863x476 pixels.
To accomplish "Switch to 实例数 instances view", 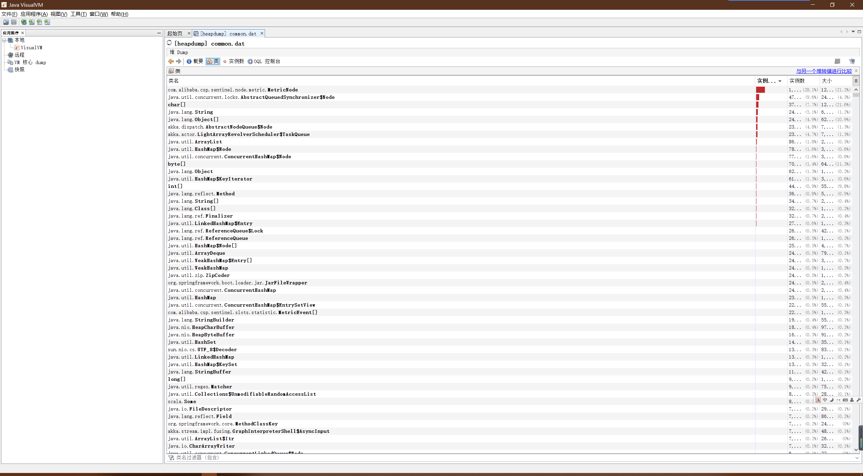I will (x=233, y=61).
